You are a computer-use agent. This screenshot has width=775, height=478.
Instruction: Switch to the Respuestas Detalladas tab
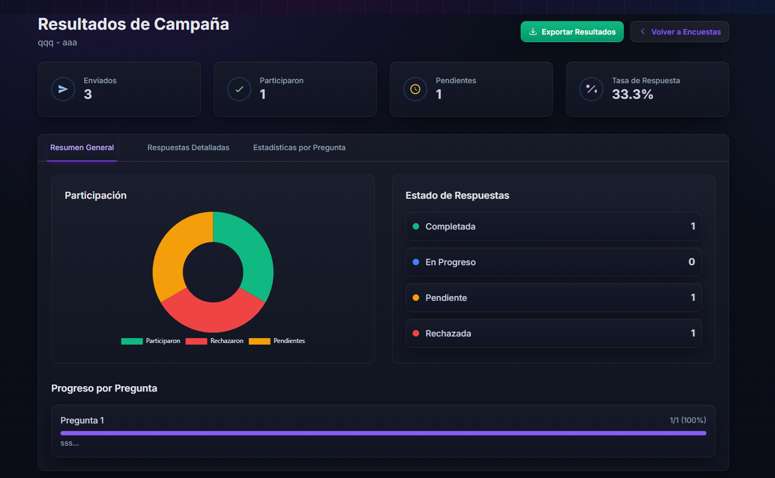[x=188, y=147]
